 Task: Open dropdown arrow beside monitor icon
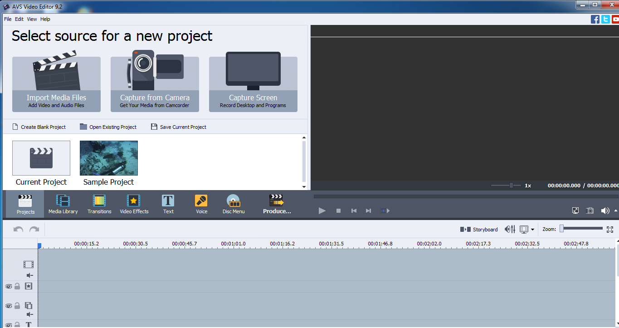[x=532, y=230]
